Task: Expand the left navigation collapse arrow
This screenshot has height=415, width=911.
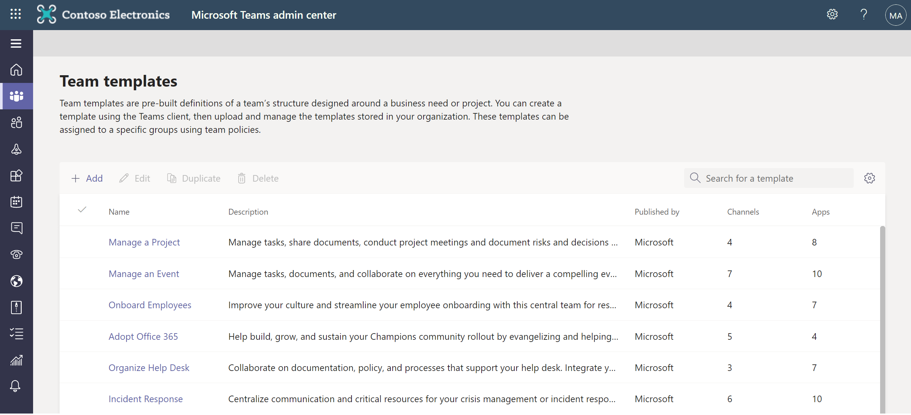Action: [16, 43]
